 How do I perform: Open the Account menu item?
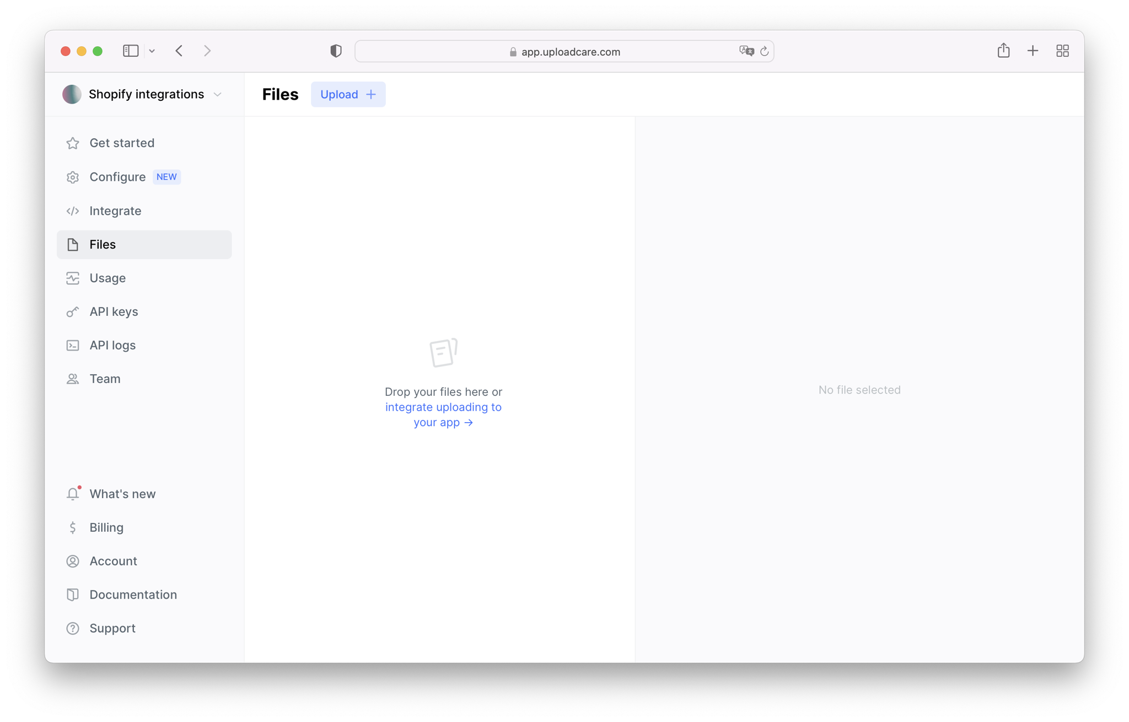click(113, 561)
